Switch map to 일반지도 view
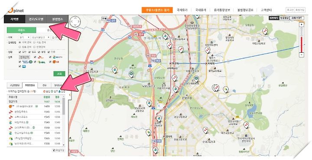The image size is (312, 160). [x=274, y=18]
